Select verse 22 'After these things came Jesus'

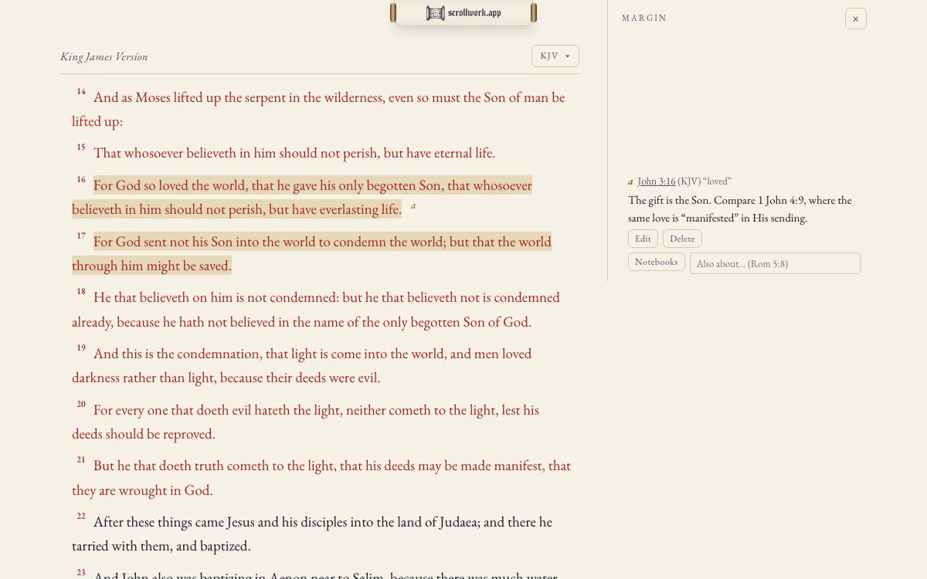coord(312,533)
